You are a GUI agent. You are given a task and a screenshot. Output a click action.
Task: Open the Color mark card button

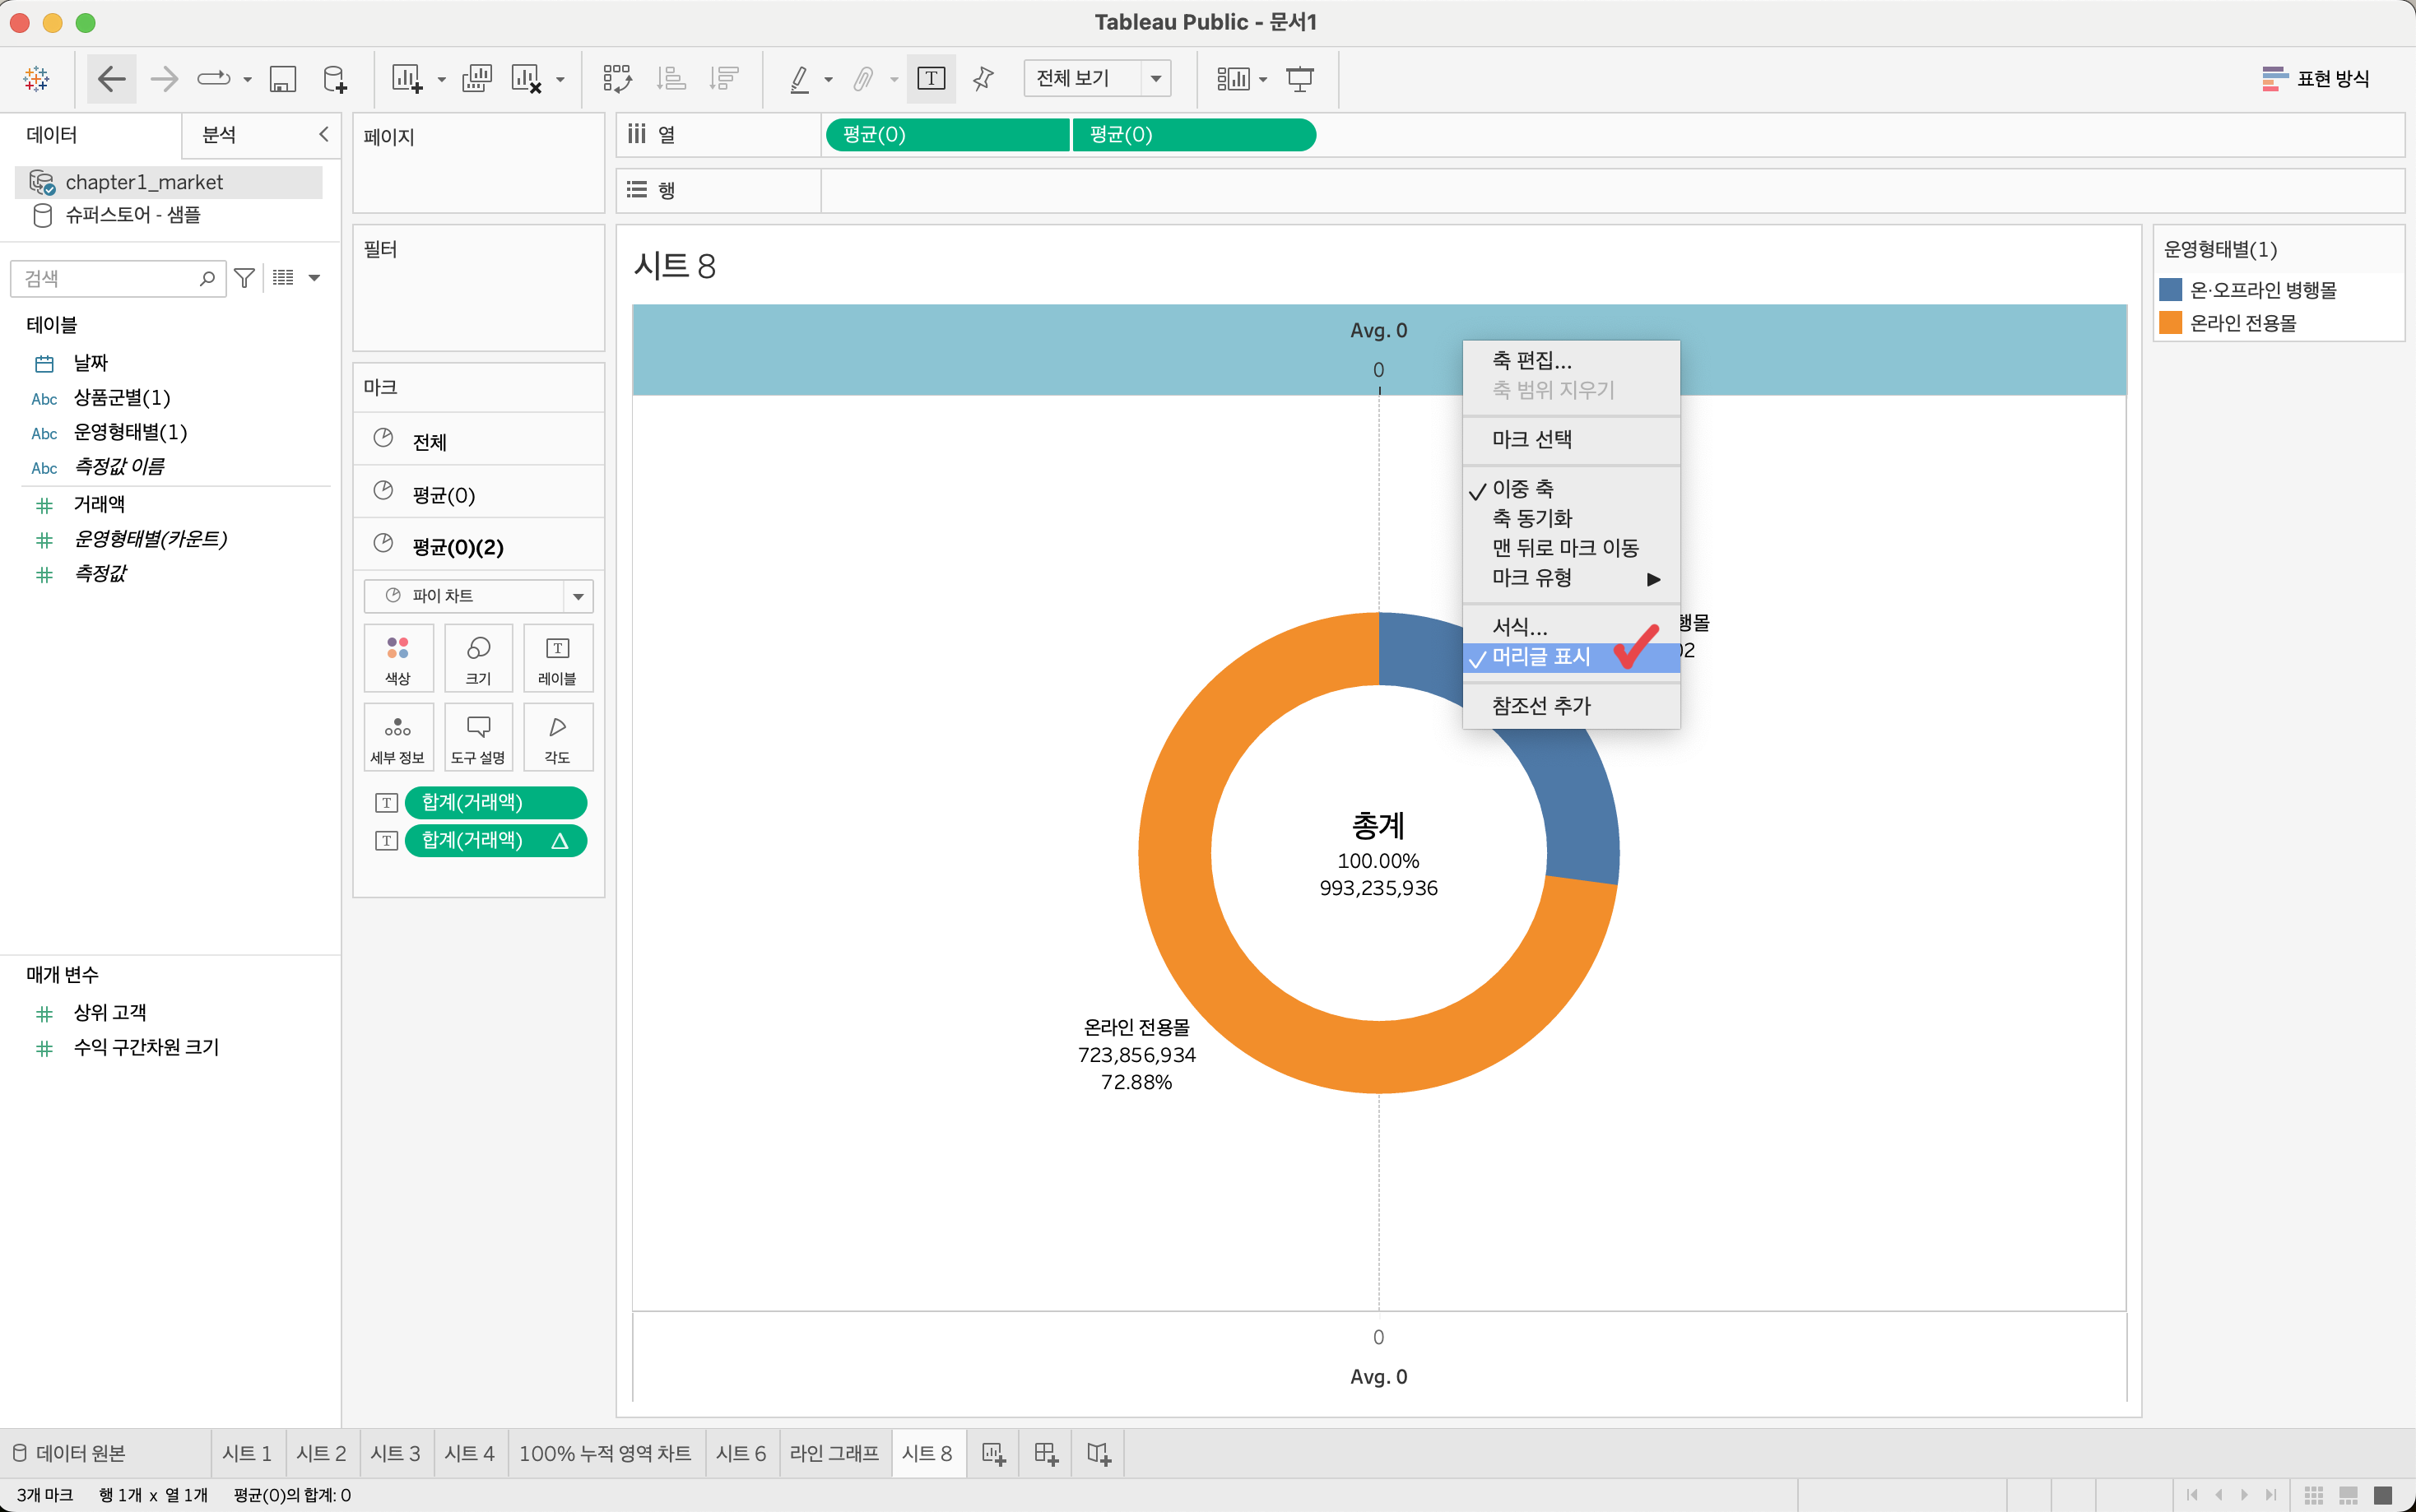(x=398, y=658)
